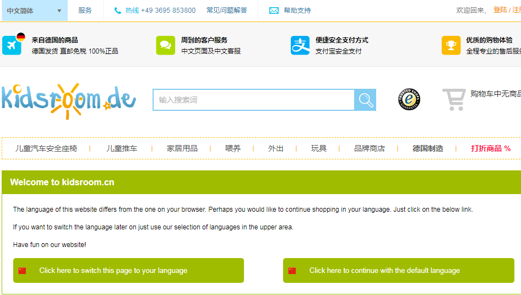Viewport: 521px width, 295px height.
Task: Open the shopping cart icon
Action: pos(454,99)
